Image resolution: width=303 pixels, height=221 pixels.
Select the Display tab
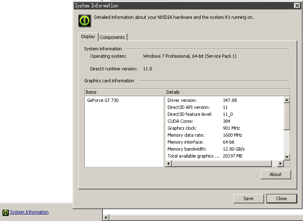pyautogui.click(x=88, y=36)
